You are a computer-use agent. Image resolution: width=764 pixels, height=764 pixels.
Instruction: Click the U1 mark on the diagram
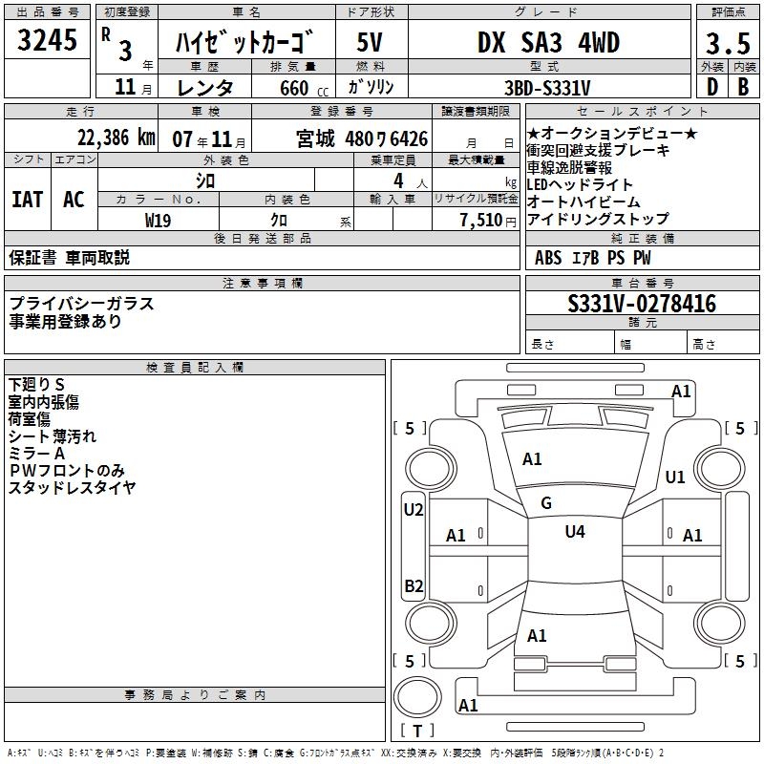[x=675, y=477]
